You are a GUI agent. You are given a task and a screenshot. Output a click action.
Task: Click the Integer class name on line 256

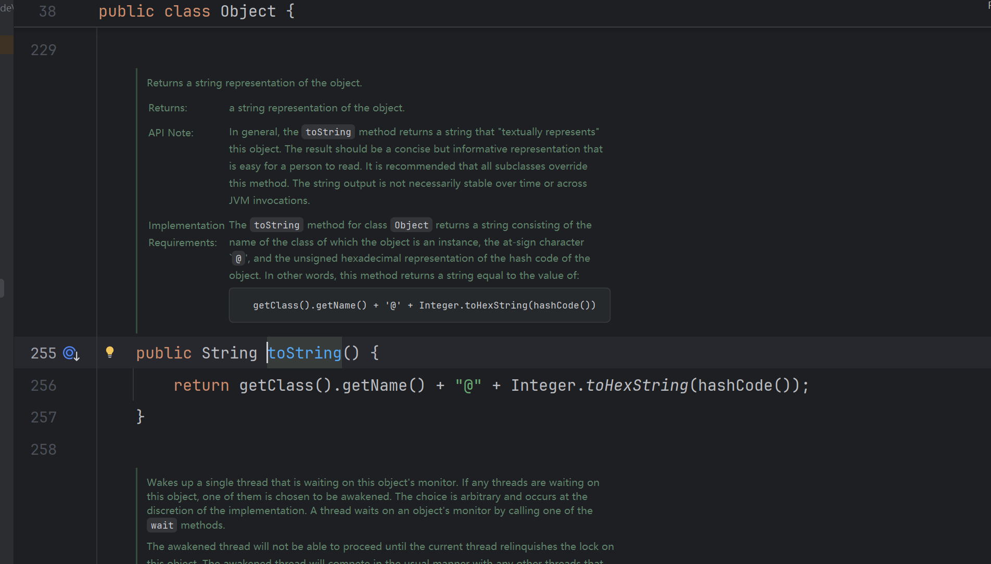tap(543, 386)
